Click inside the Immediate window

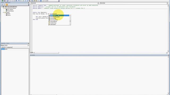(x=99, y=75)
